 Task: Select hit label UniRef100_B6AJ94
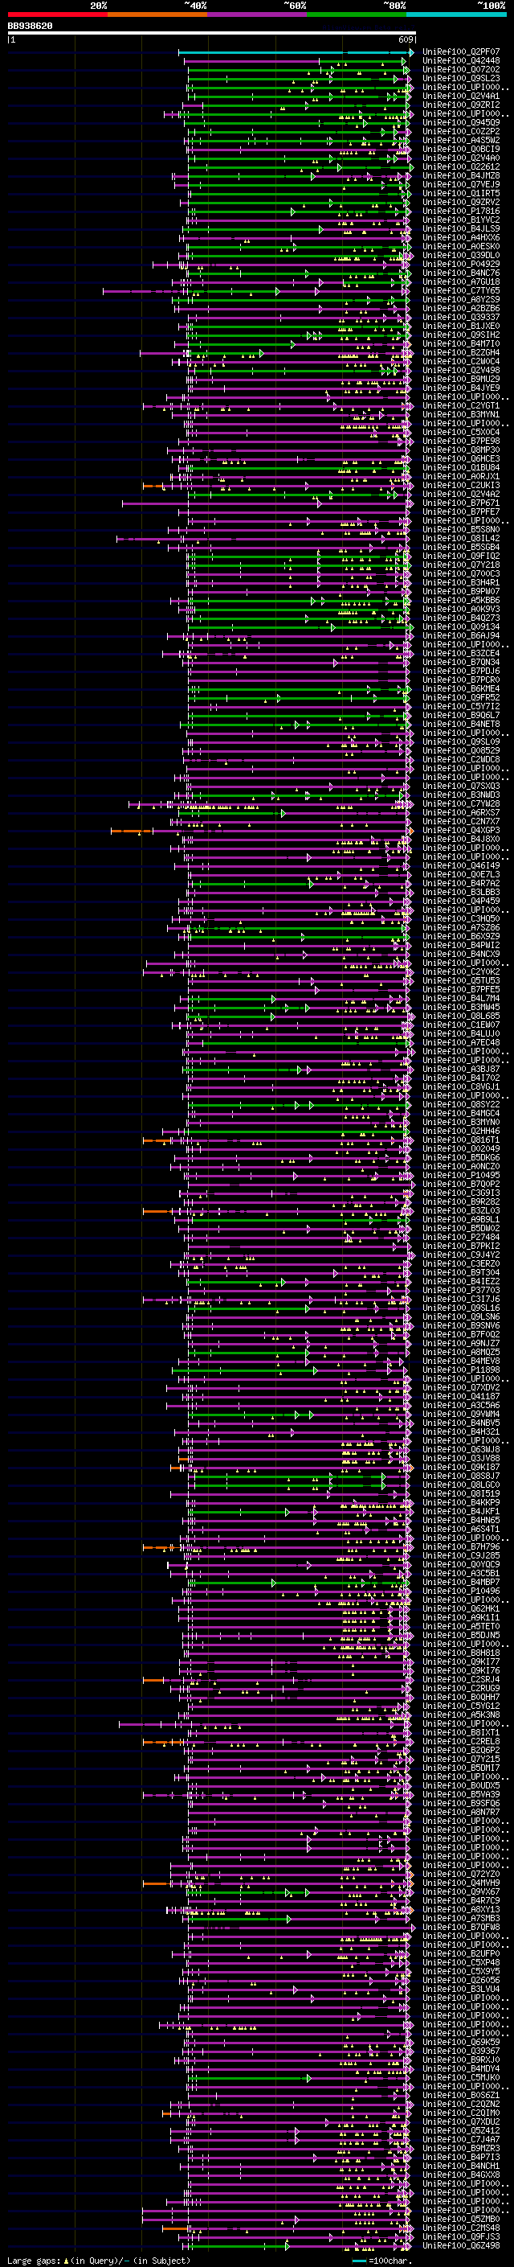(460, 636)
